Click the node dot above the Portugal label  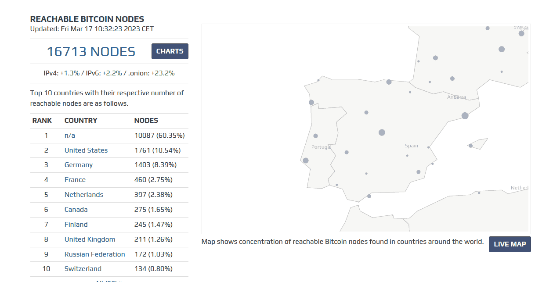pos(315,136)
